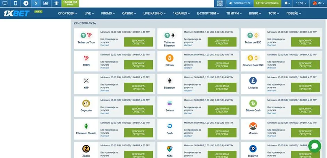
Task: Open the live chat bubble
Action: click(314, 146)
